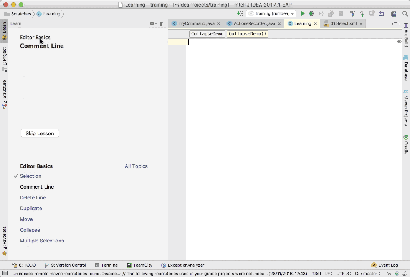
Task: Open the TeamCity tool window
Action: [x=140, y=265]
